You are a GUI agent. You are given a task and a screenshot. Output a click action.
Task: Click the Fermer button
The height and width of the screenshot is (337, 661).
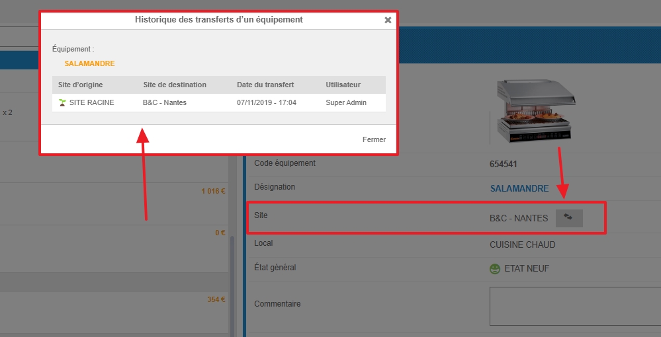(x=374, y=139)
